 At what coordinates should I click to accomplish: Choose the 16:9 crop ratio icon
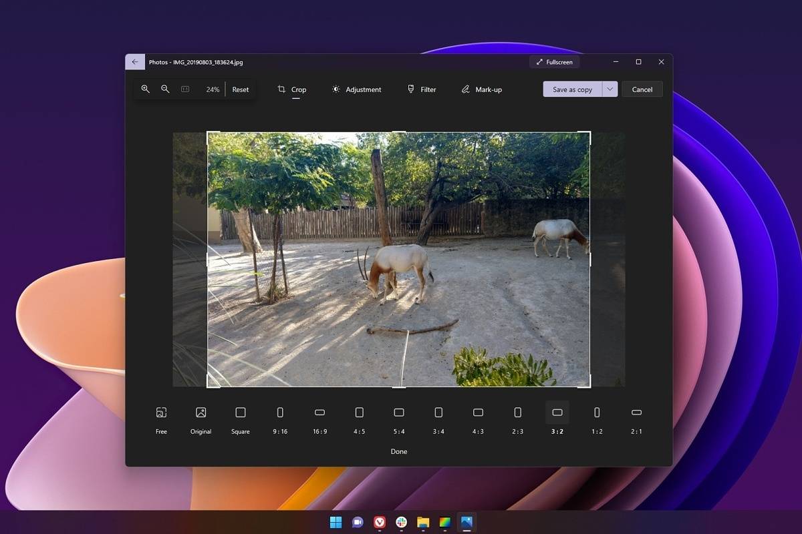319,413
